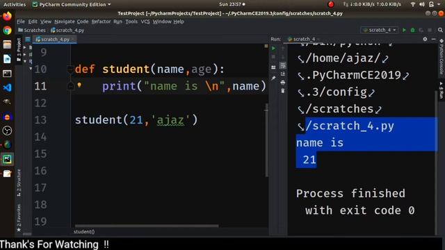Open the Wi-Fi network tray icon
Viewport: 445px width, 250px height.
413,5
